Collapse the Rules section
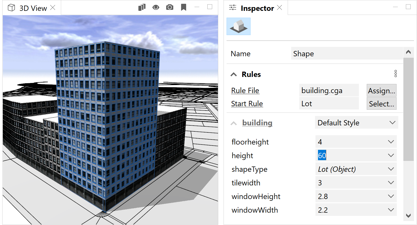This screenshot has height=225, width=417. (234, 74)
